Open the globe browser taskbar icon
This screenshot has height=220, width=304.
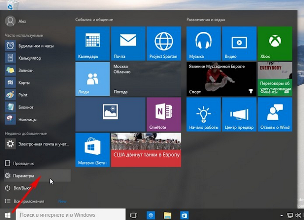151,215
